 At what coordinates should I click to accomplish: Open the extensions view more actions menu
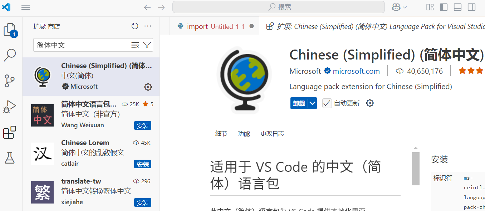pos(148,26)
